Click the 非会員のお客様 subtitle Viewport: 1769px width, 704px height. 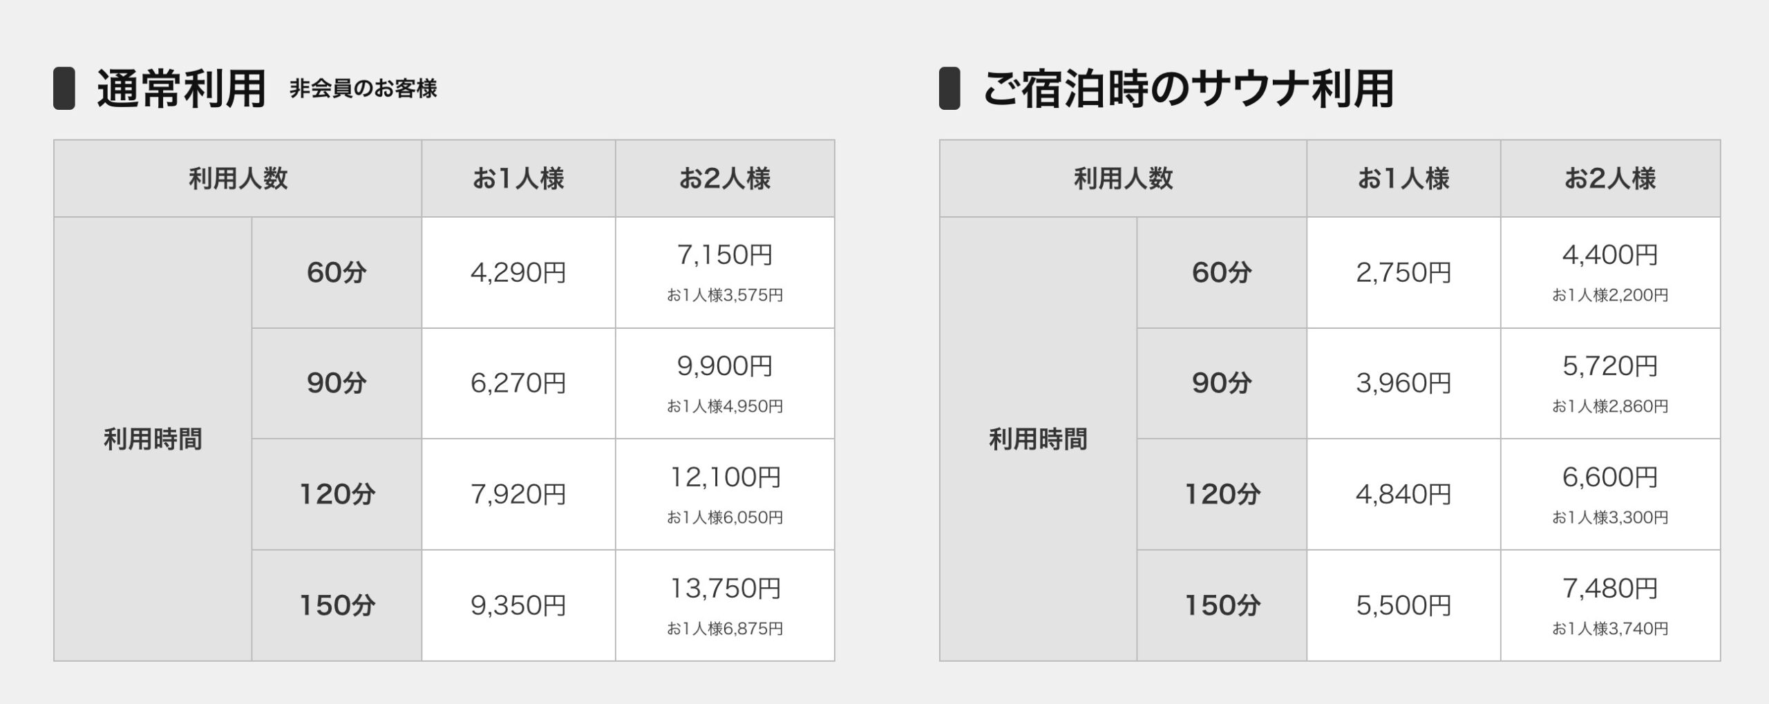(363, 89)
